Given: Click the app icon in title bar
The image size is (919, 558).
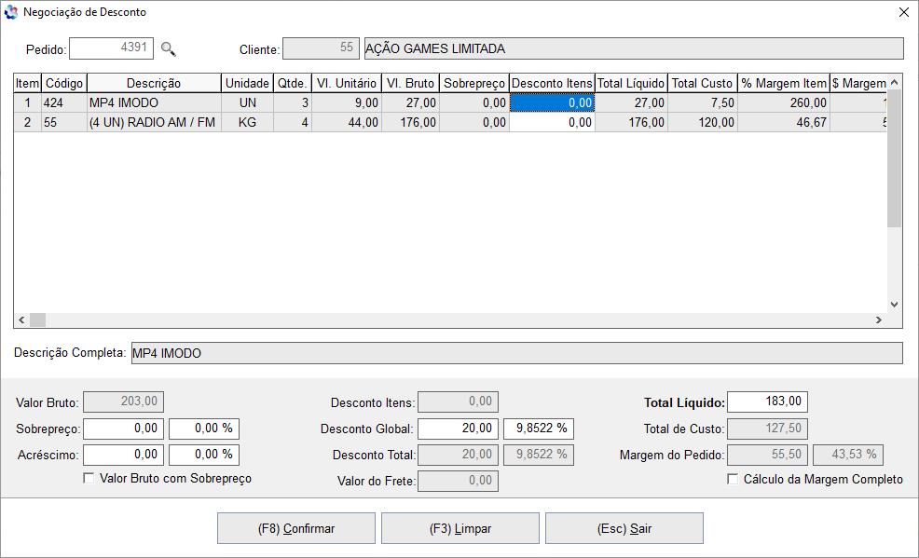Looking at the screenshot, I should tap(11, 12).
